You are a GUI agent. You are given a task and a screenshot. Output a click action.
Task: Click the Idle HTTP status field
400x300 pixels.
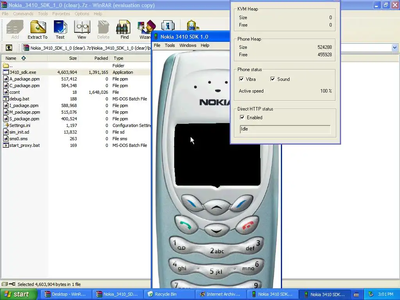[285, 129]
